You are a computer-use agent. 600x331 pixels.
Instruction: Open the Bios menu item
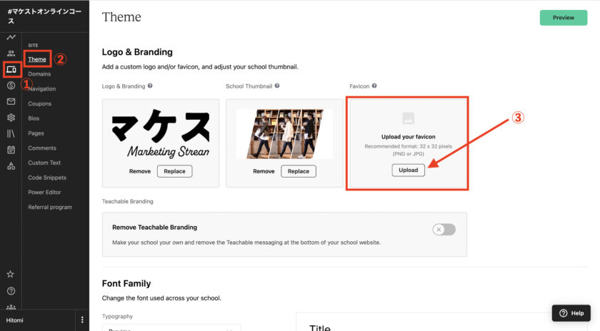(x=34, y=118)
